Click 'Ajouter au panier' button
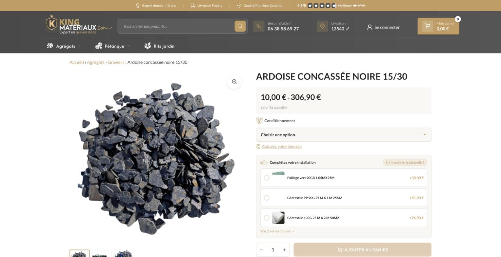Screen dimensions: 501x257 [x=362, y=250]
